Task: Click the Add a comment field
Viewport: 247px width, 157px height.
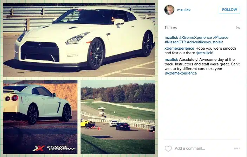Action: click(x=190, y=148)
